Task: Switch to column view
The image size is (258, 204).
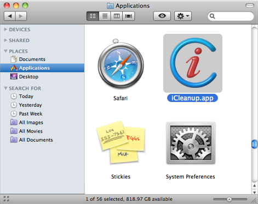Action: pos(117,16)
